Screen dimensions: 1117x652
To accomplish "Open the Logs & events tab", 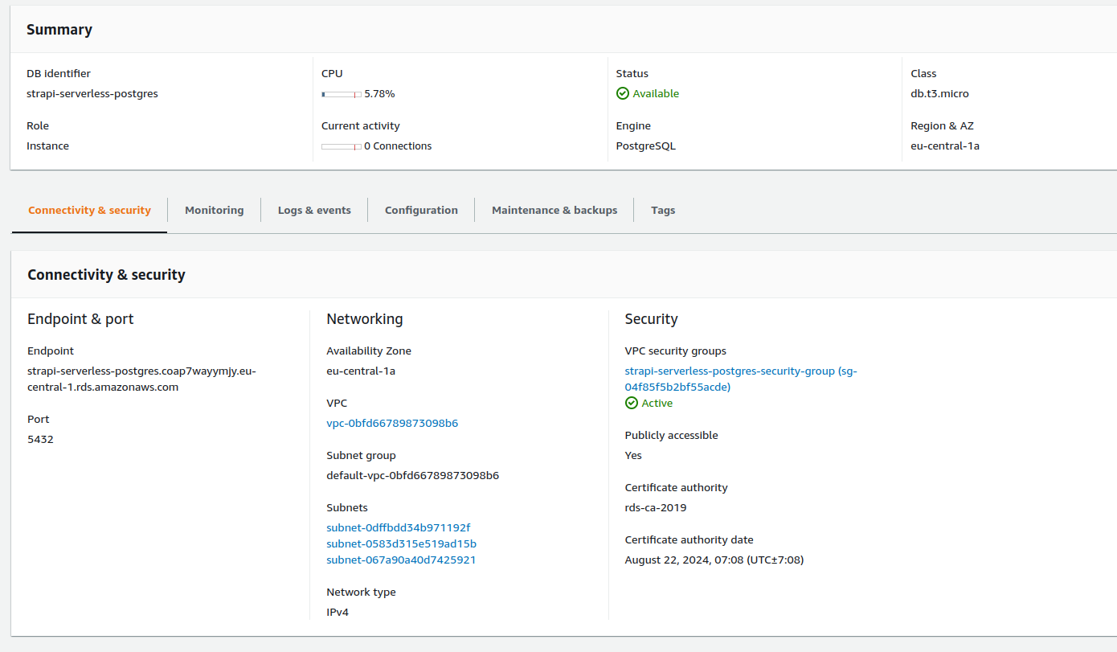I will [314, 210].
